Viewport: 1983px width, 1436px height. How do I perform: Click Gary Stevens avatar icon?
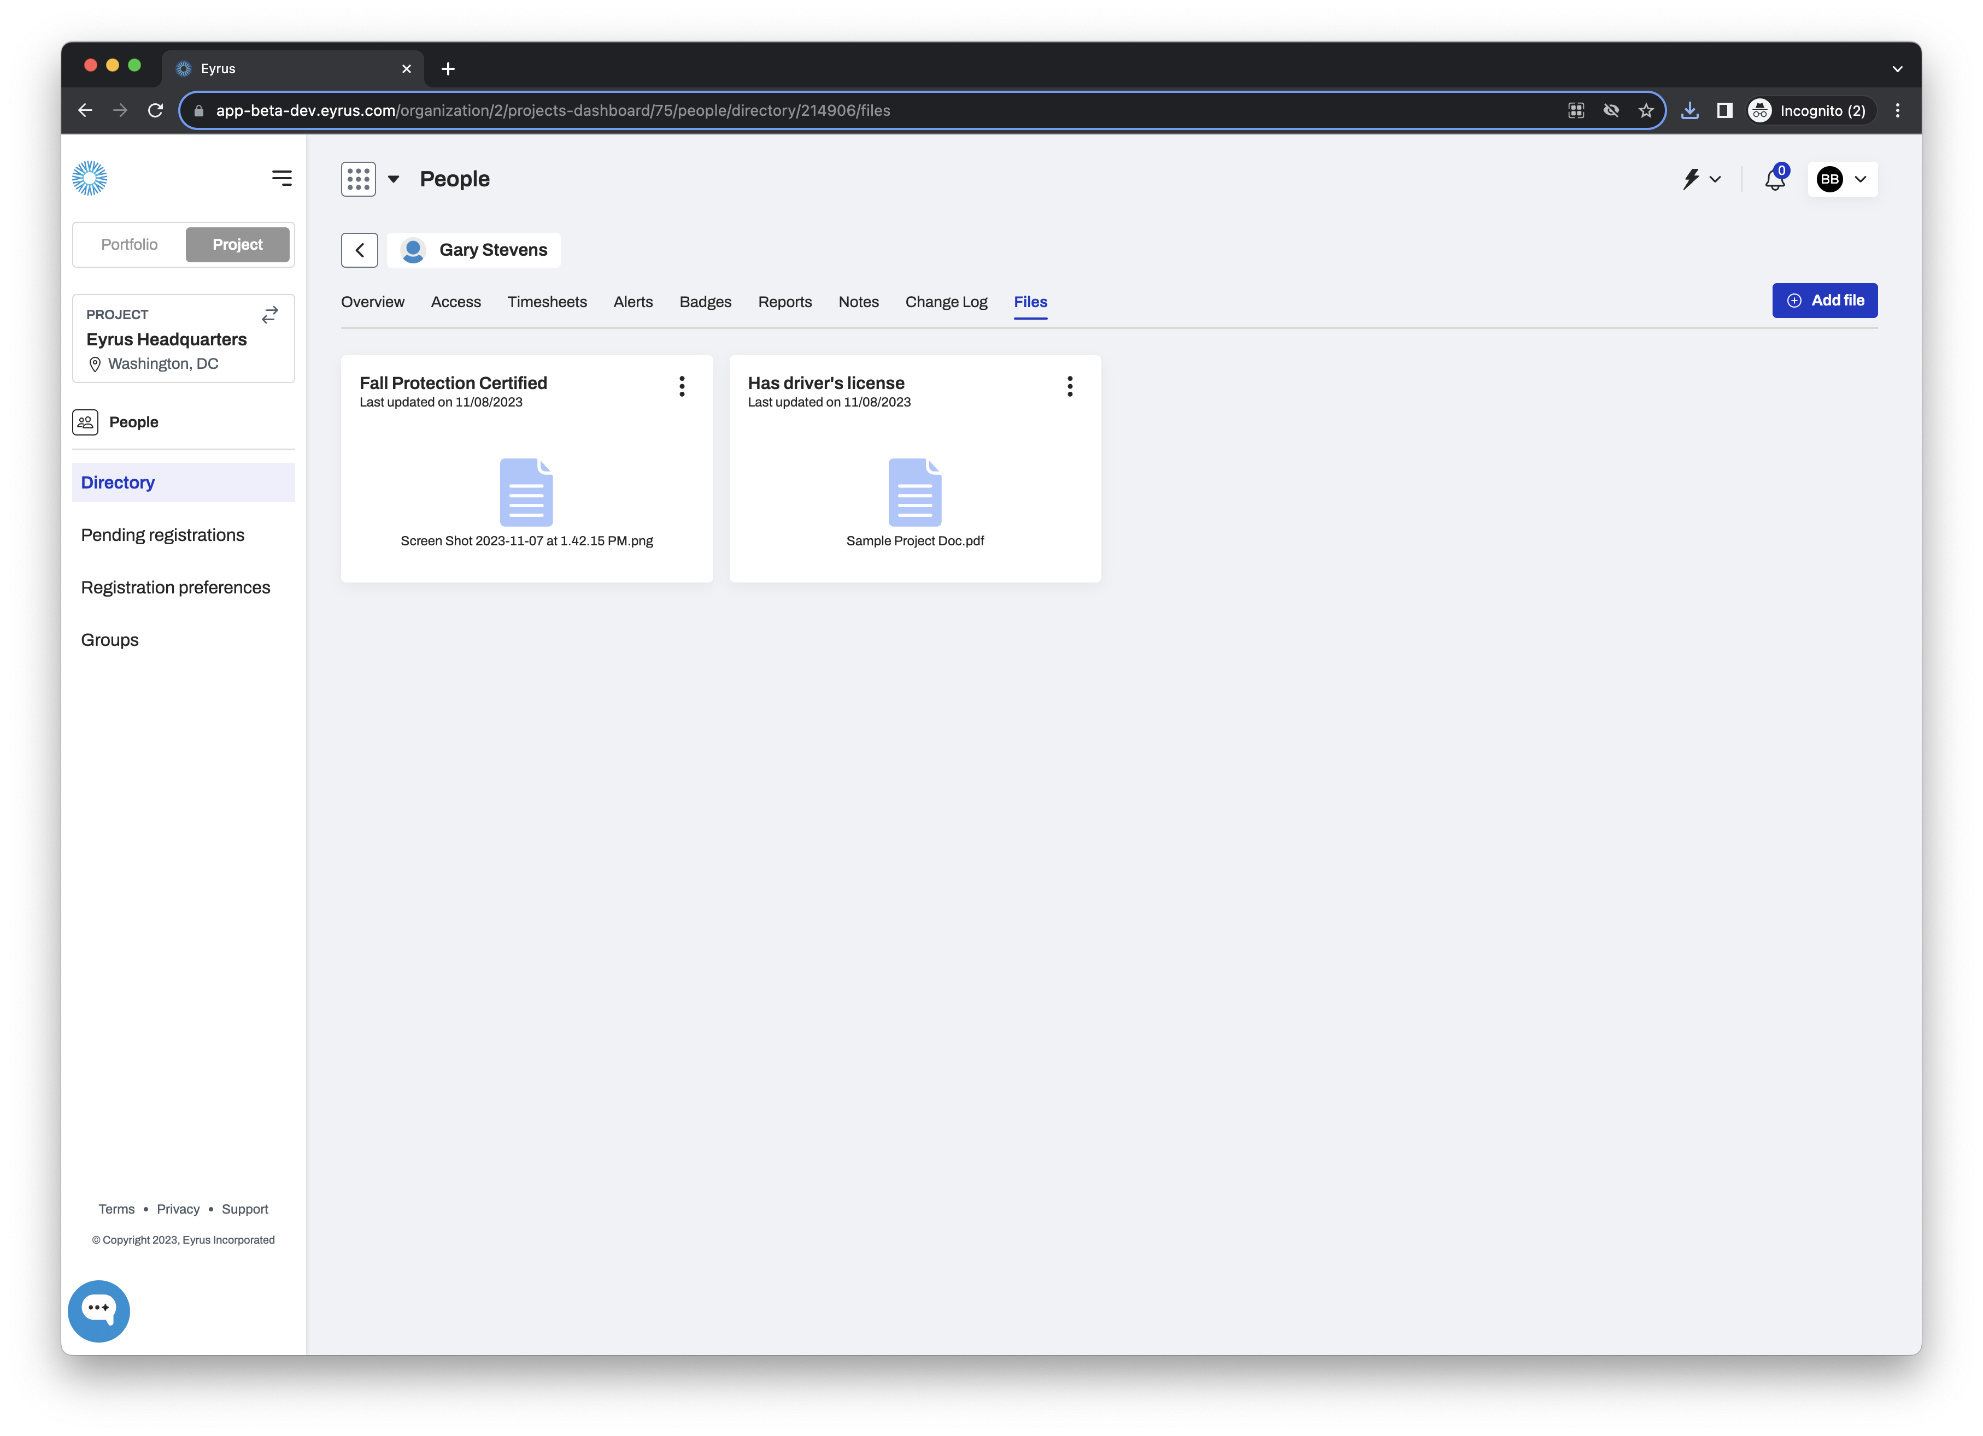point(413,250)
